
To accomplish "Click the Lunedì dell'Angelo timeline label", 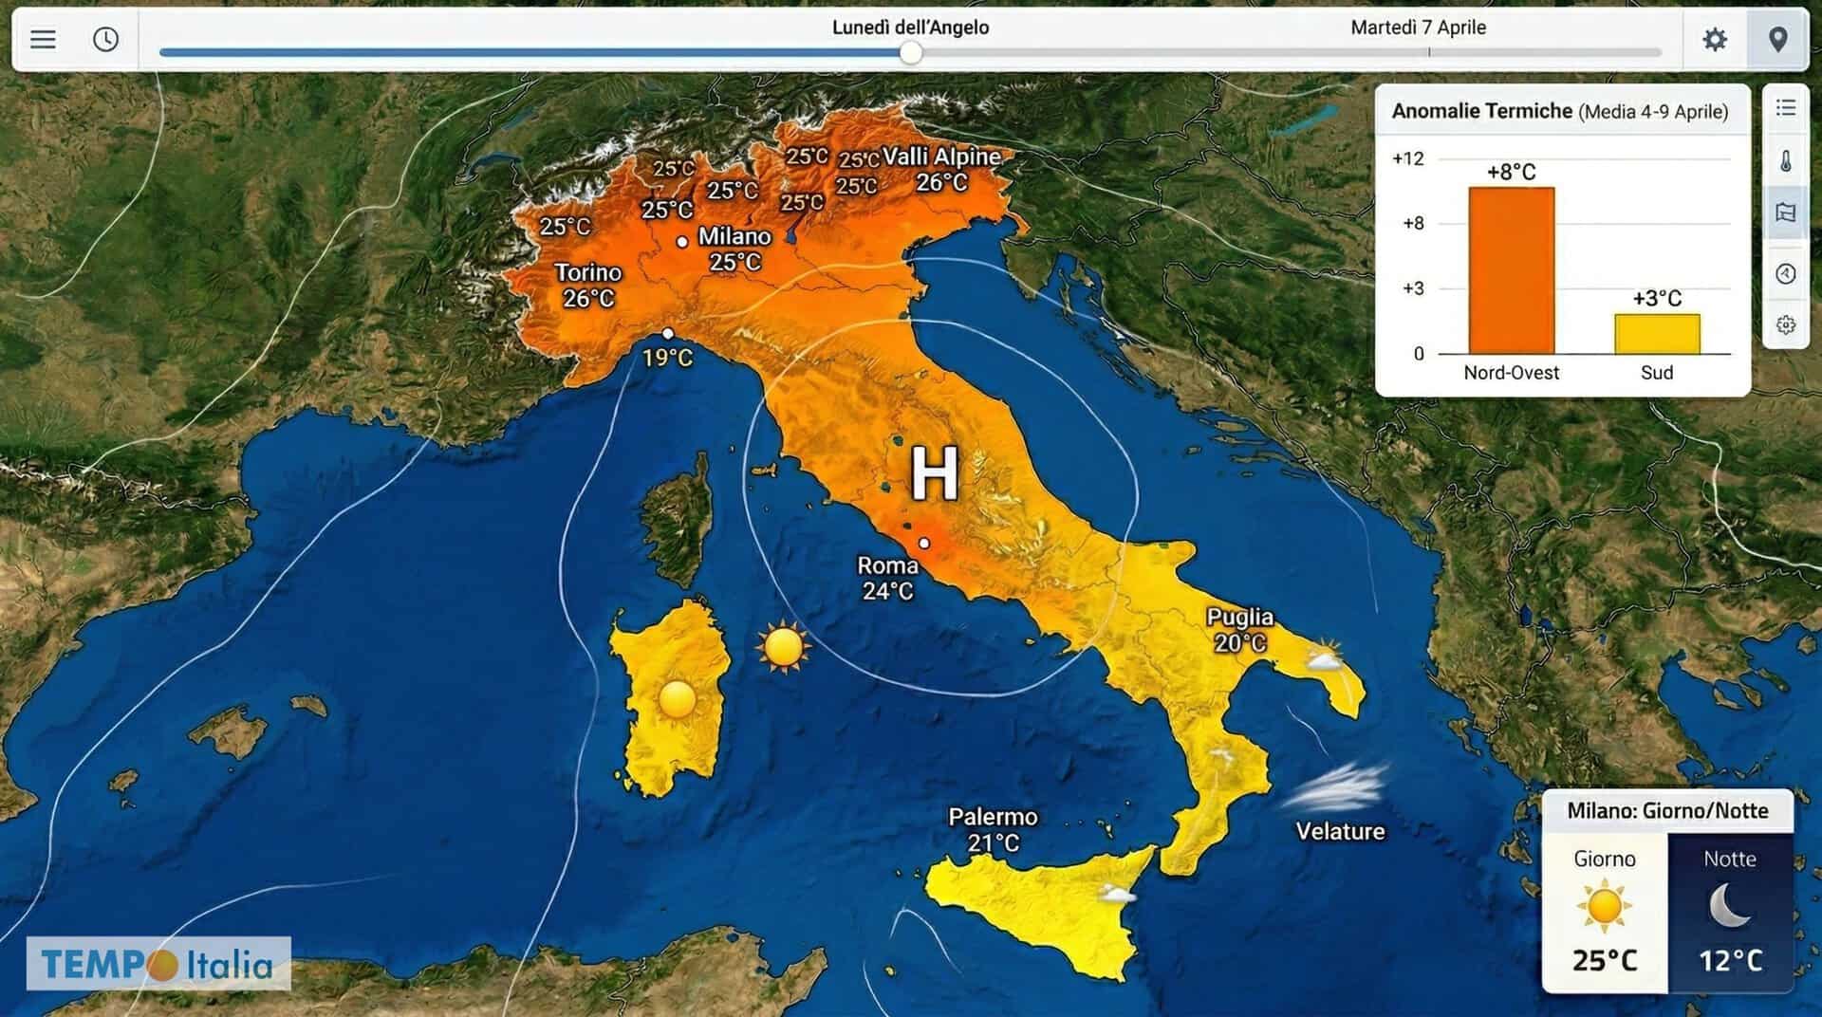I will pyautogui.click(x=910, y=28).
